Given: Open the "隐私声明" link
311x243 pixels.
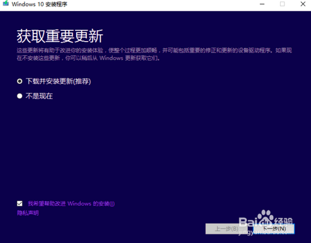Looking at the screenshot, I should click(x=28, y=213).
